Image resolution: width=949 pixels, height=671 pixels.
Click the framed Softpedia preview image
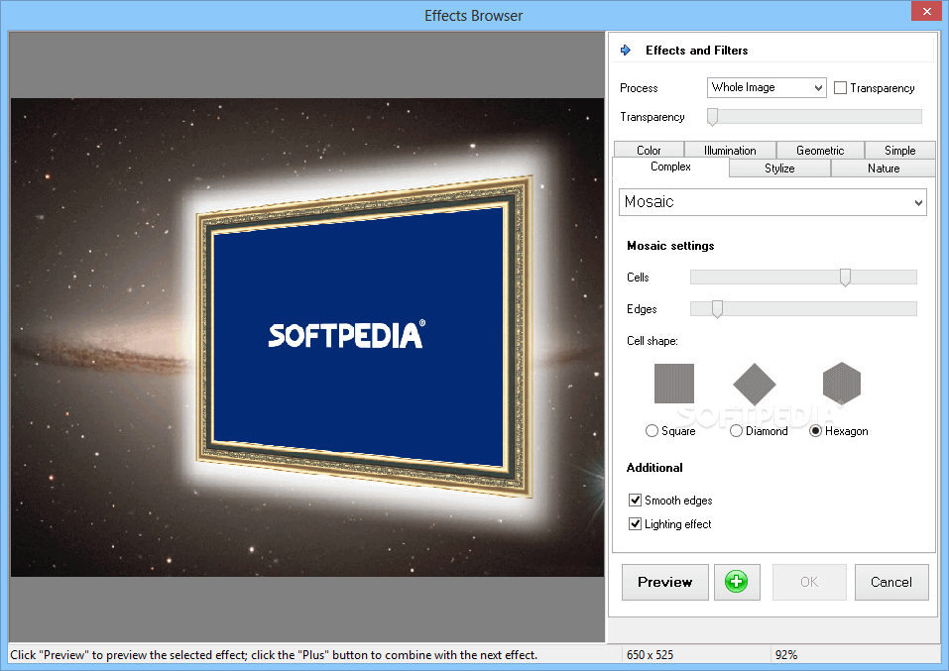click(x=363, y=336)
